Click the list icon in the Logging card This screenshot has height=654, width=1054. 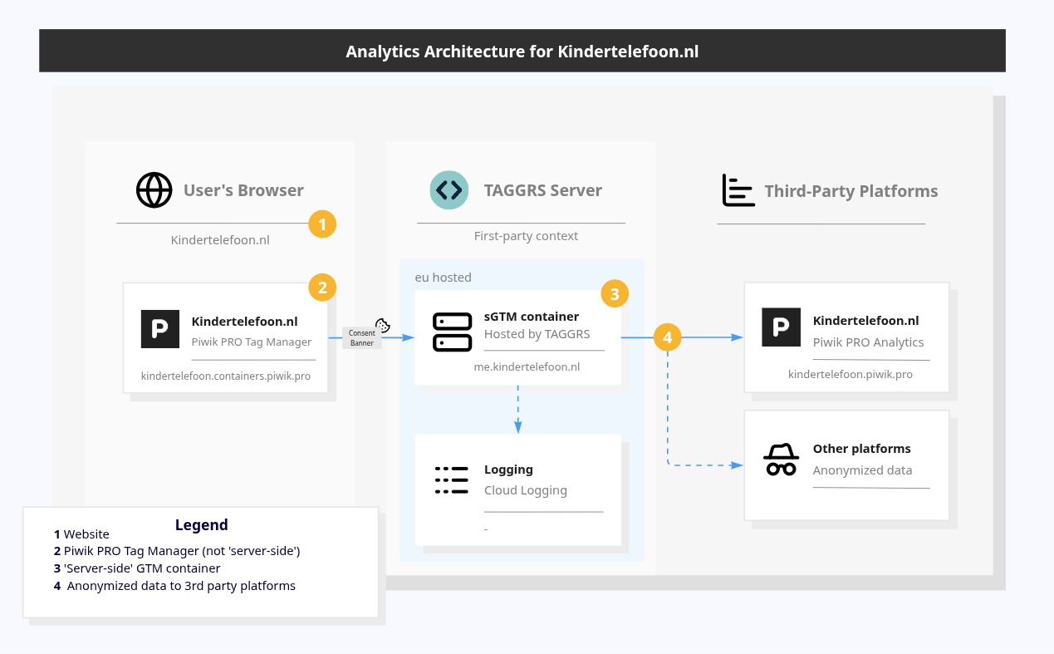pos(452,480)
